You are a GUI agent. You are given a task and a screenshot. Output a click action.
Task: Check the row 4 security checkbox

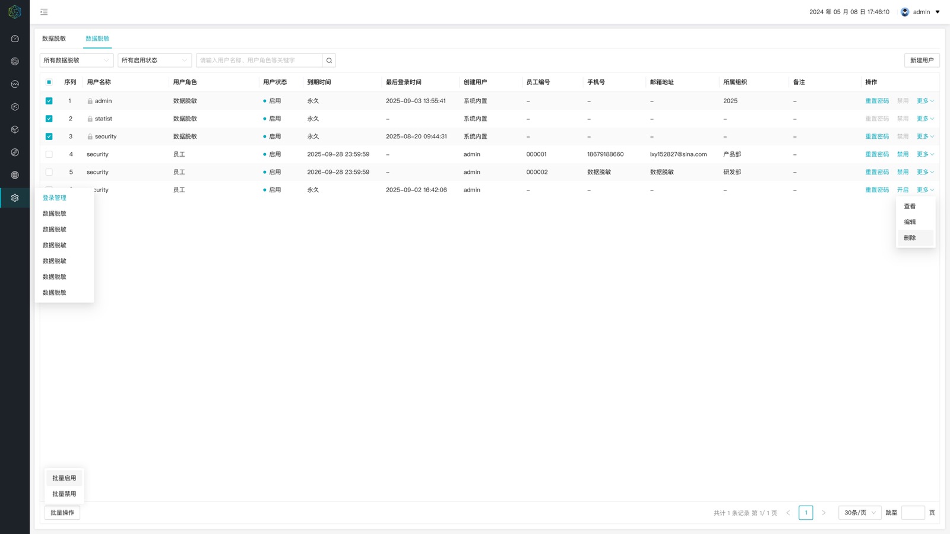click(49, 154)
